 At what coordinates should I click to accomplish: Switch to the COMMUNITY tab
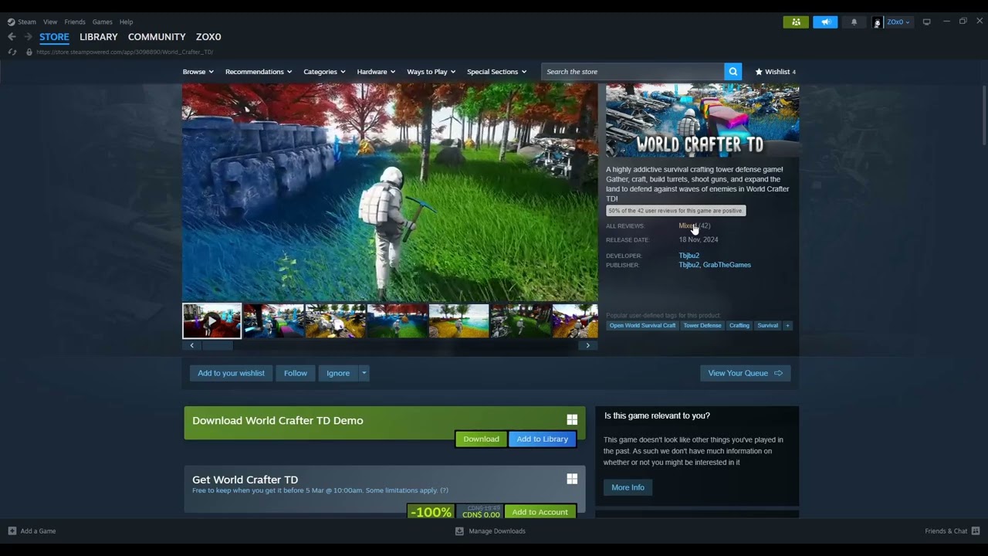coord(157,36)
